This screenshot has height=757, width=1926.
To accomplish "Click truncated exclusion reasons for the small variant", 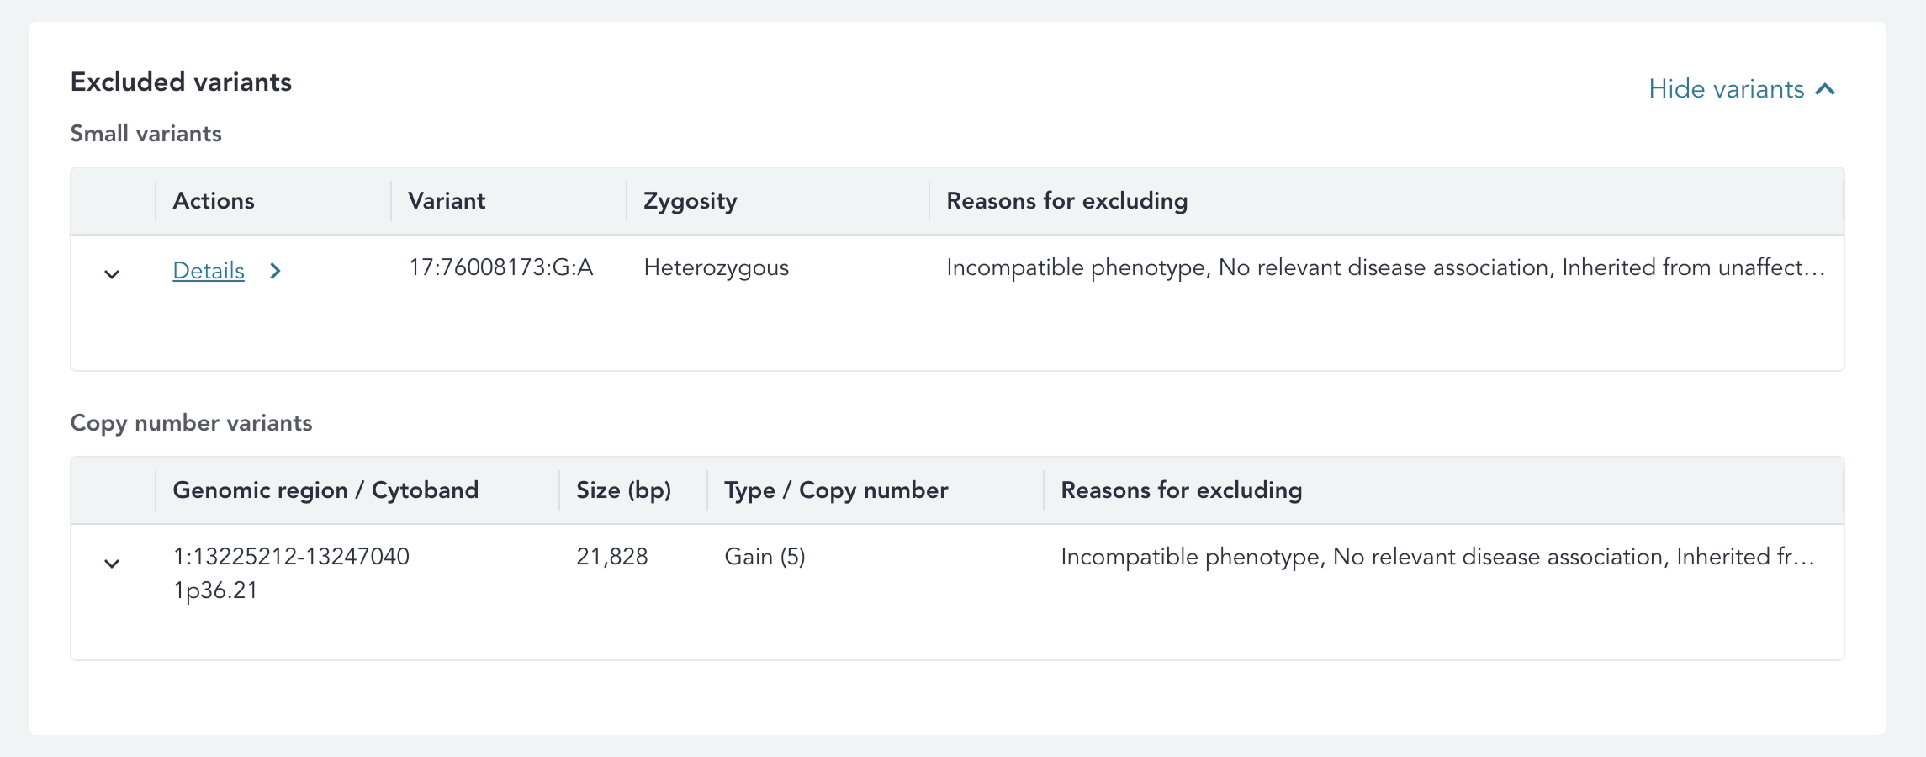I will pyautogui.click(x=1385, y=267).
